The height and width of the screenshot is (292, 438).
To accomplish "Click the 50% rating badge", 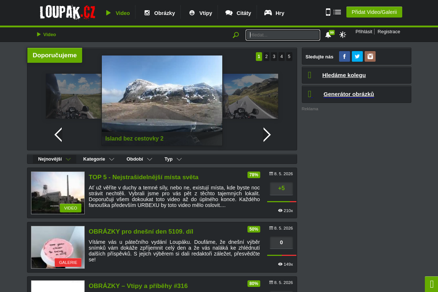I will click(254, 229).
